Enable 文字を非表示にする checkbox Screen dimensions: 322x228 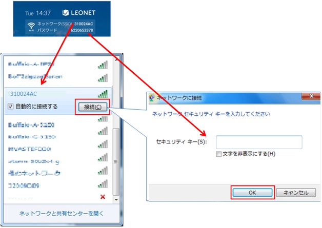point(219,154)
